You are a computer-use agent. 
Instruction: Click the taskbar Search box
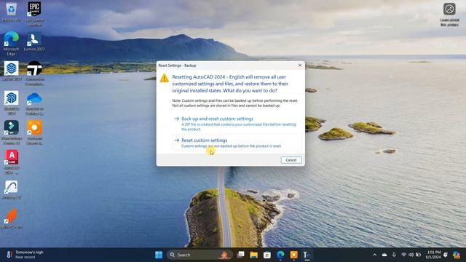click(x=199, y=255)
